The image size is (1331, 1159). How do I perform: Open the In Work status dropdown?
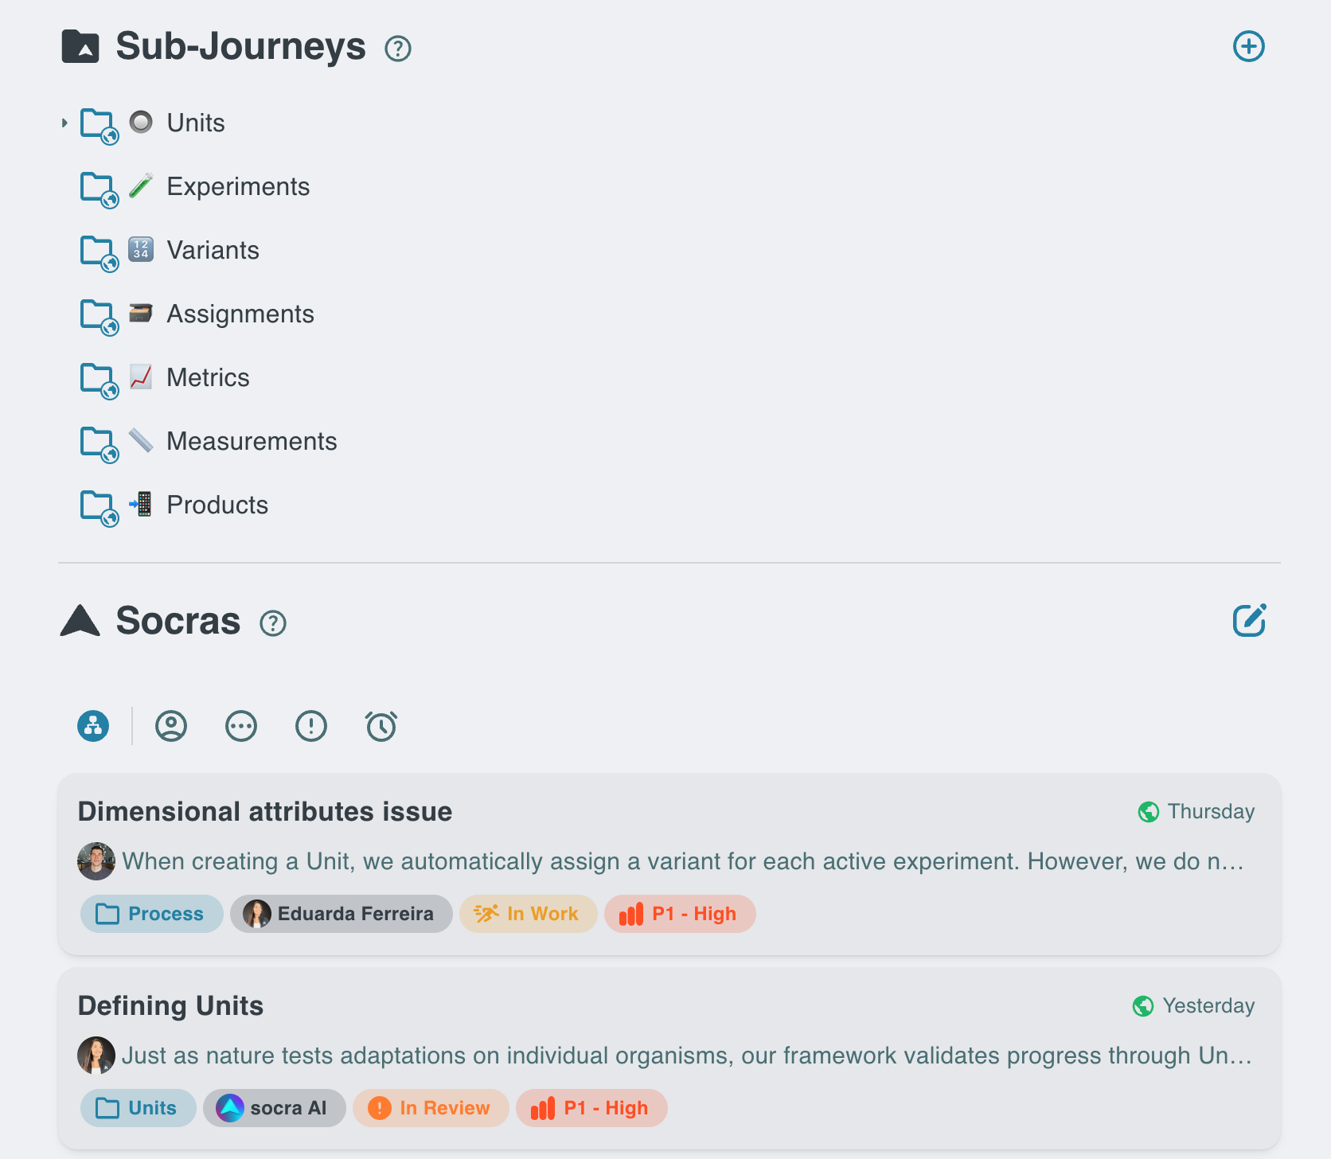point(528,914)
